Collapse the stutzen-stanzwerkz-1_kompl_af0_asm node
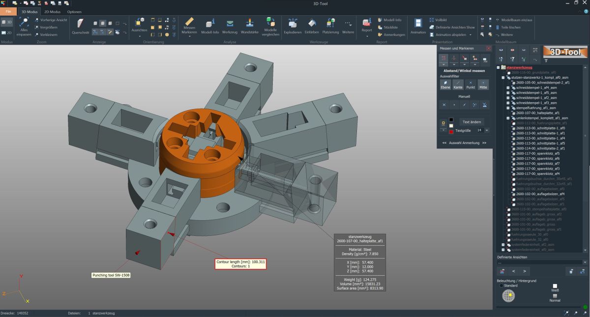Viewport: 590px width, 317px height. [x=503, y=78]
